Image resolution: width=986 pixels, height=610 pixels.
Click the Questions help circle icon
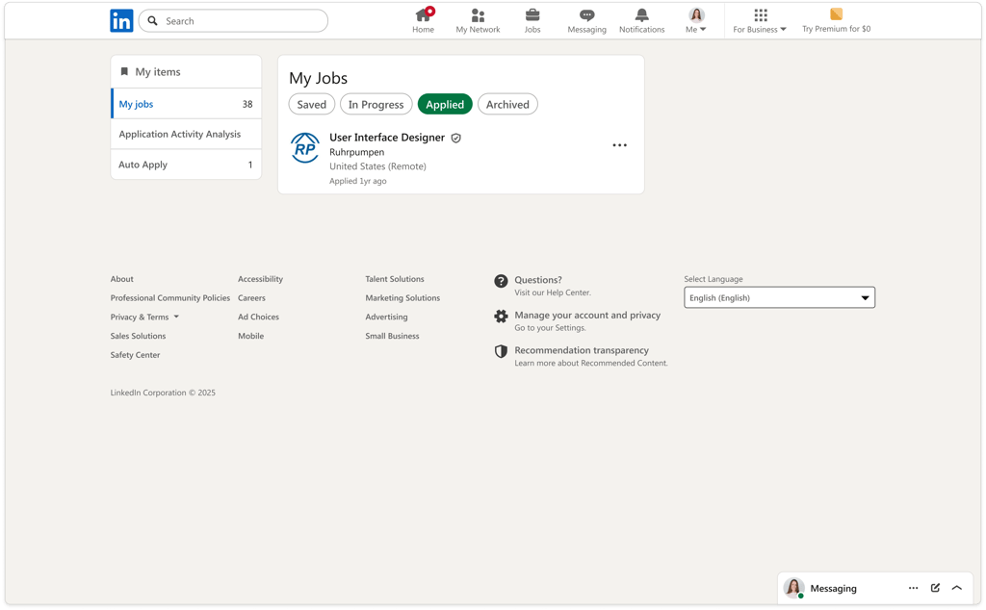(501, 281)
